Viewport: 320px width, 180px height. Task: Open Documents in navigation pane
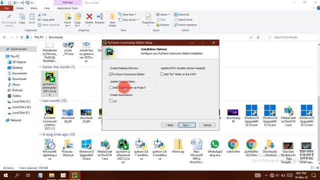[19, 73]
